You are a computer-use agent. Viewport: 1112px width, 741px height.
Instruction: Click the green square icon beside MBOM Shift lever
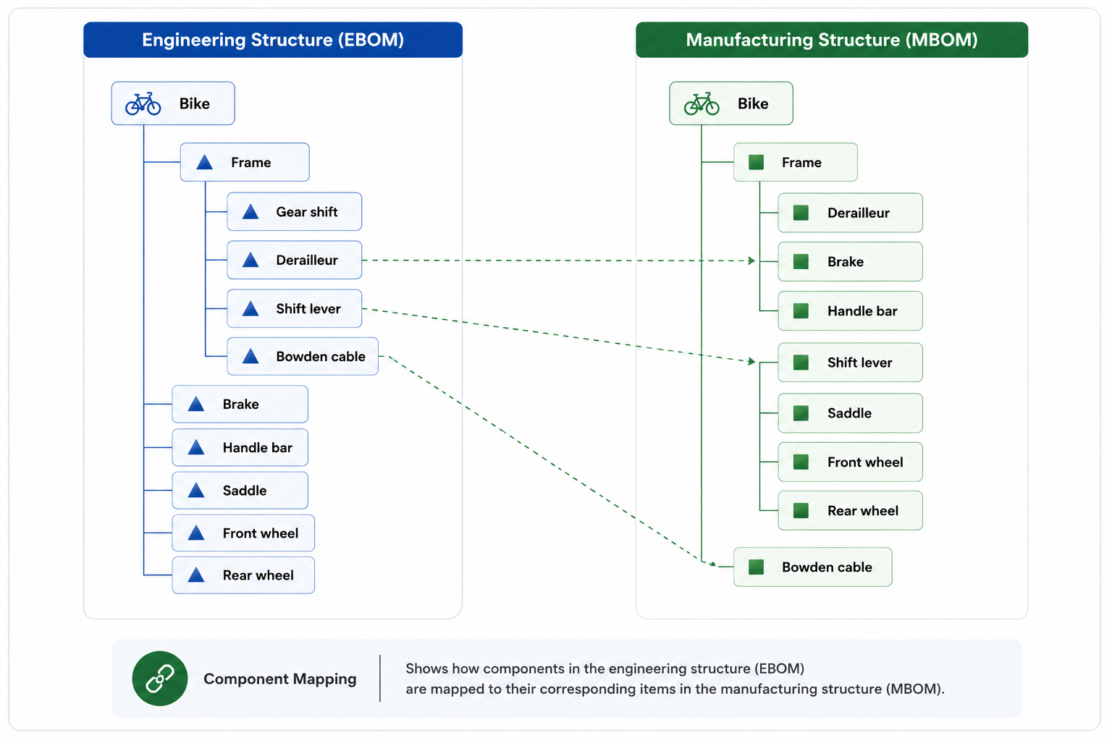[x=801, y=362]
